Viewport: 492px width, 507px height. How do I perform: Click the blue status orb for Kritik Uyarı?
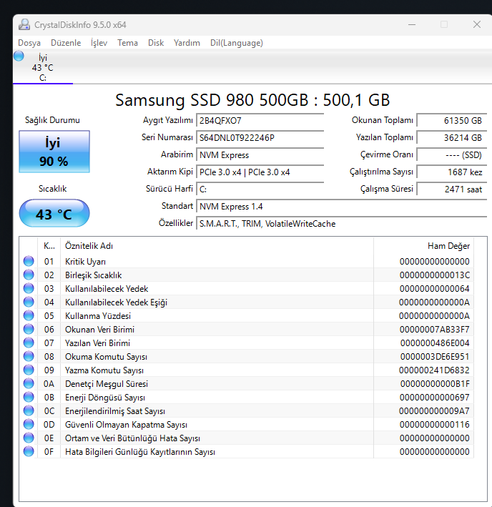pyautogui.click(x=29, y=261)
